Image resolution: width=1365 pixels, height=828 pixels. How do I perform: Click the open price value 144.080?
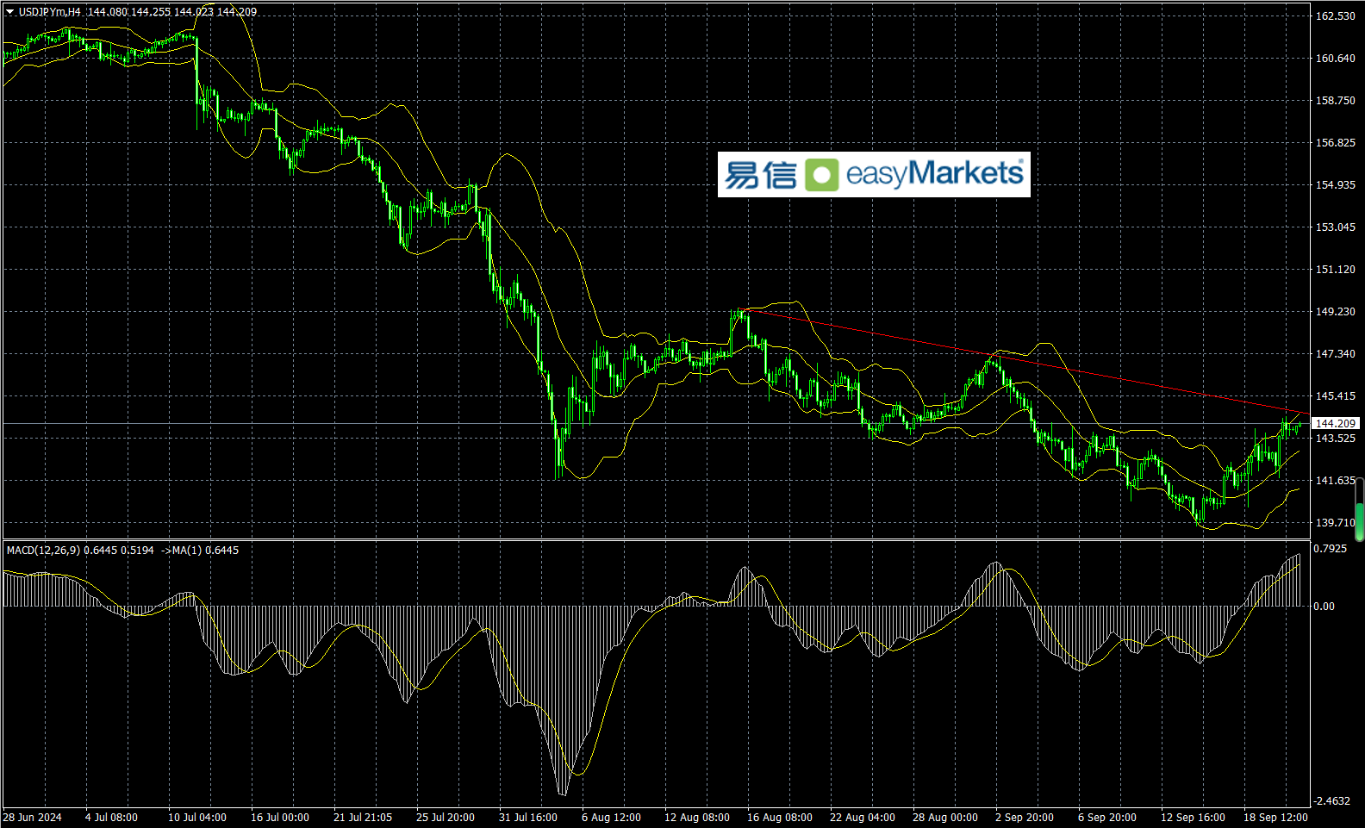pyautogui.click(x=107, y=12)
